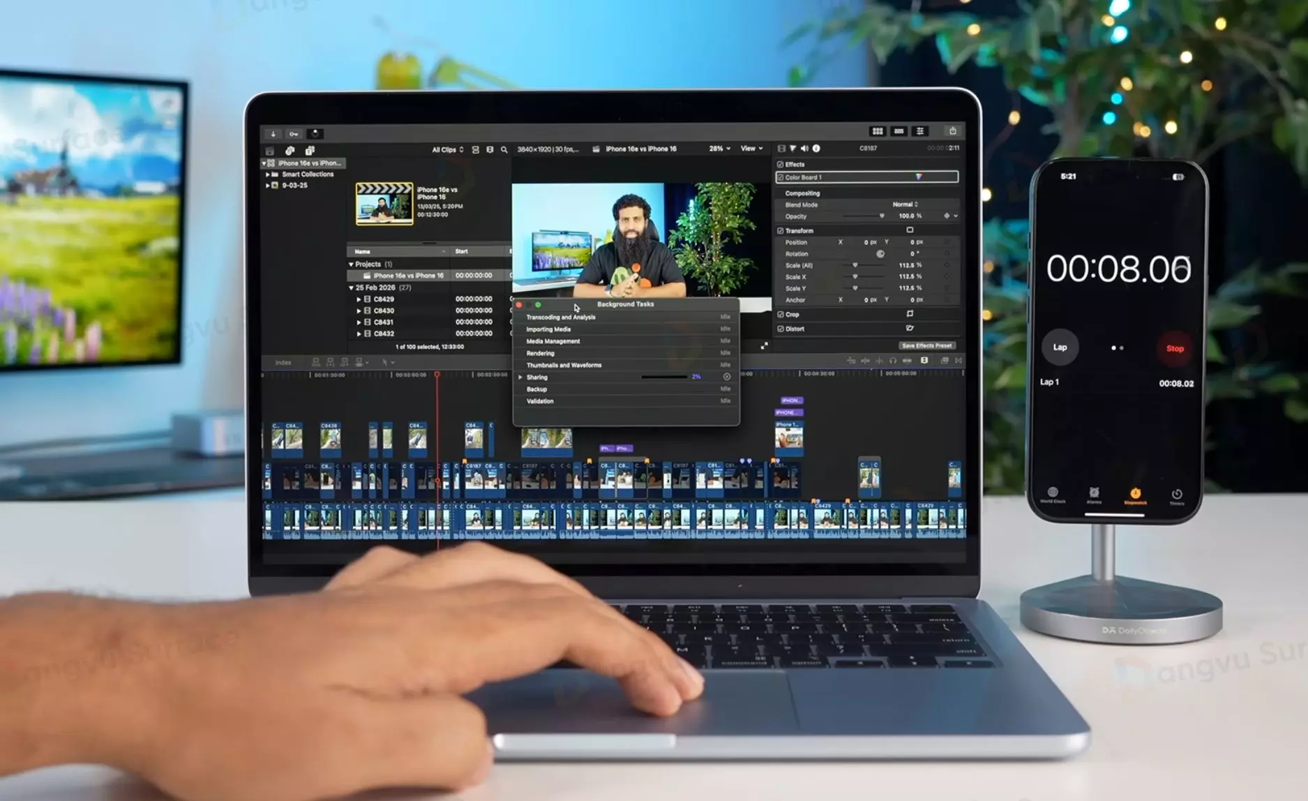Image resolution: width=1308 pixels, height=801 pixels.
Task: Open the 28% viewer zoom dropdown
Action: pos(720,149)
